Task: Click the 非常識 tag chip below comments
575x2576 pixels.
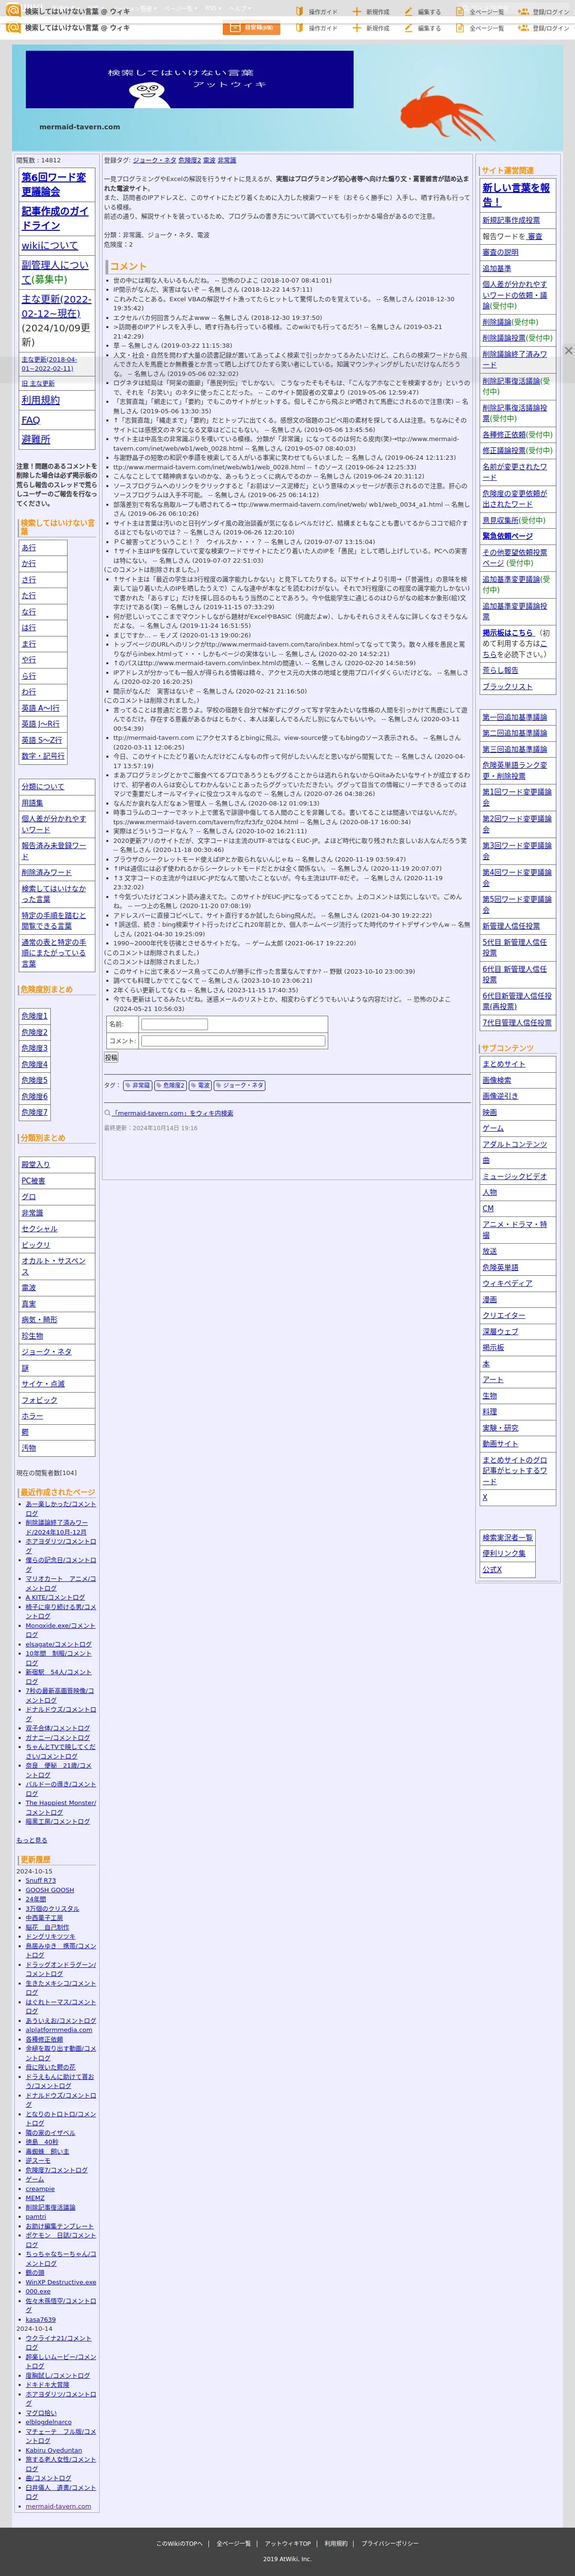Action: [x=137, y=1085]
